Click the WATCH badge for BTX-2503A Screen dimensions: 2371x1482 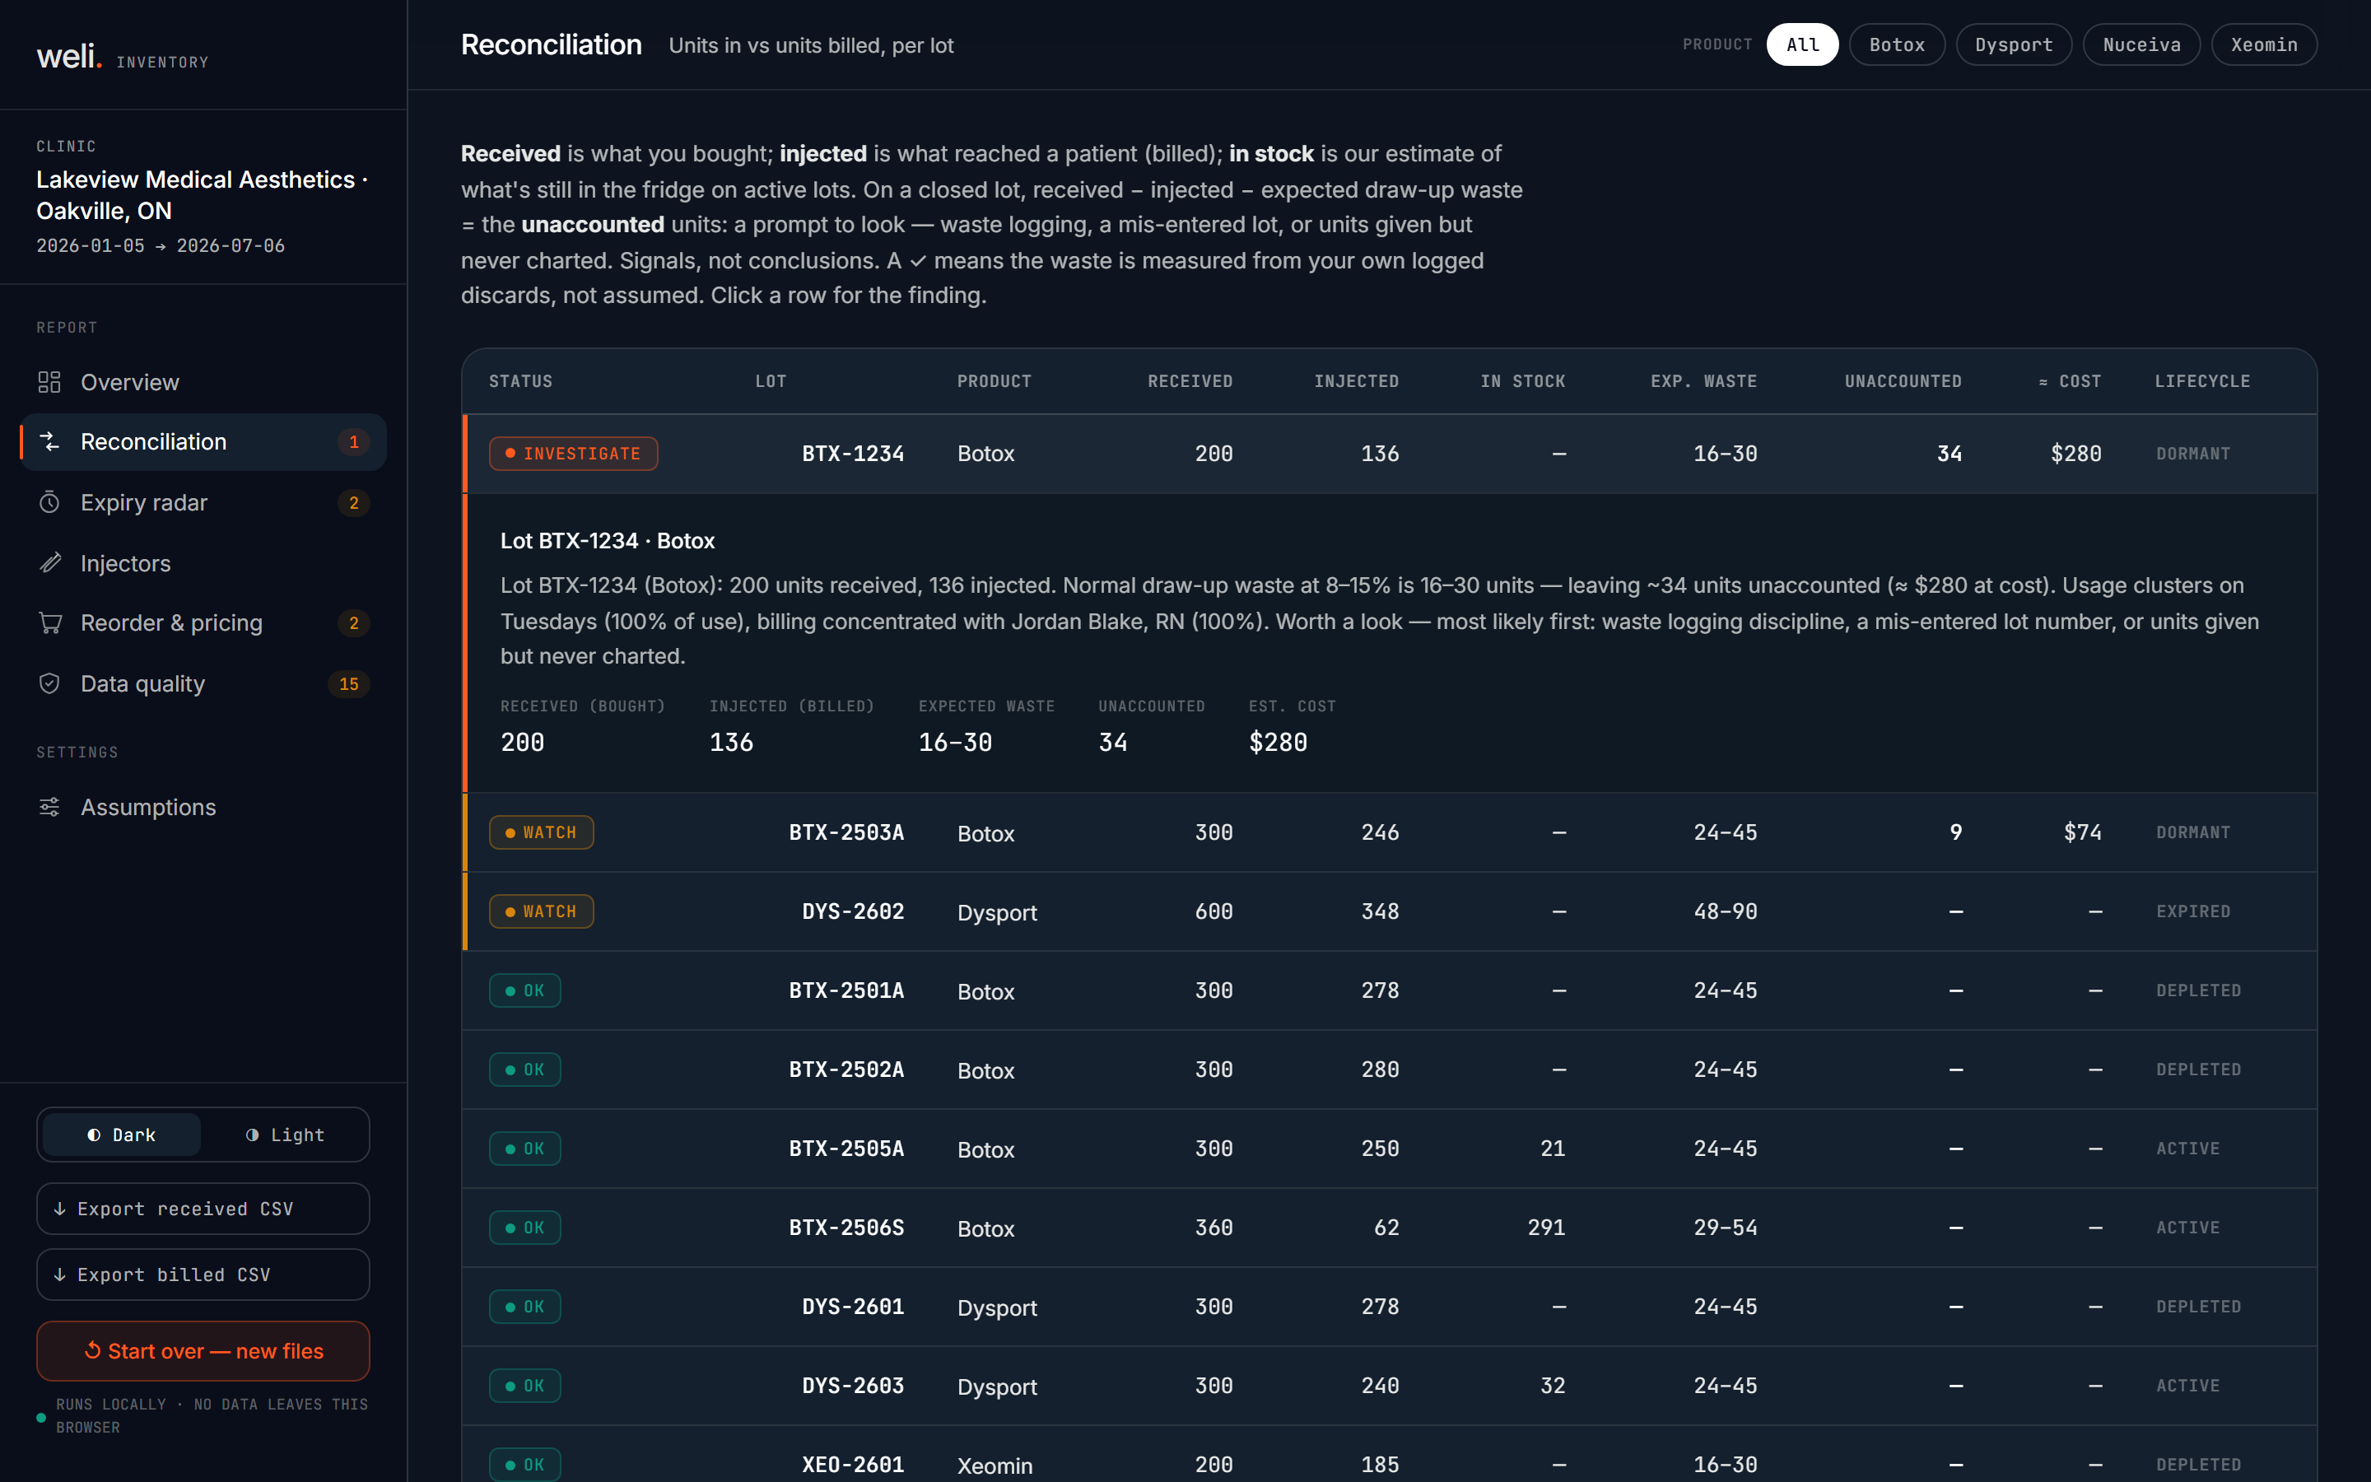pos(541,832)
